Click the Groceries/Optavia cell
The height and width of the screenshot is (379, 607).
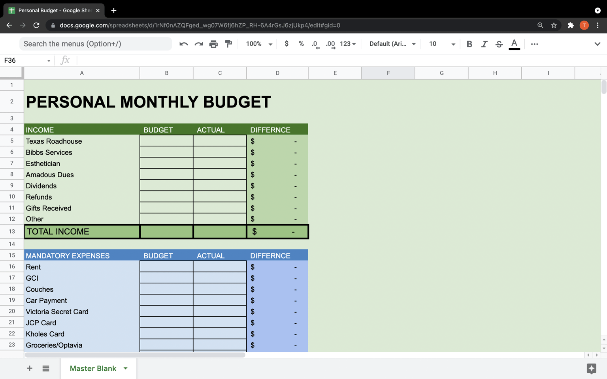point(82,345)
